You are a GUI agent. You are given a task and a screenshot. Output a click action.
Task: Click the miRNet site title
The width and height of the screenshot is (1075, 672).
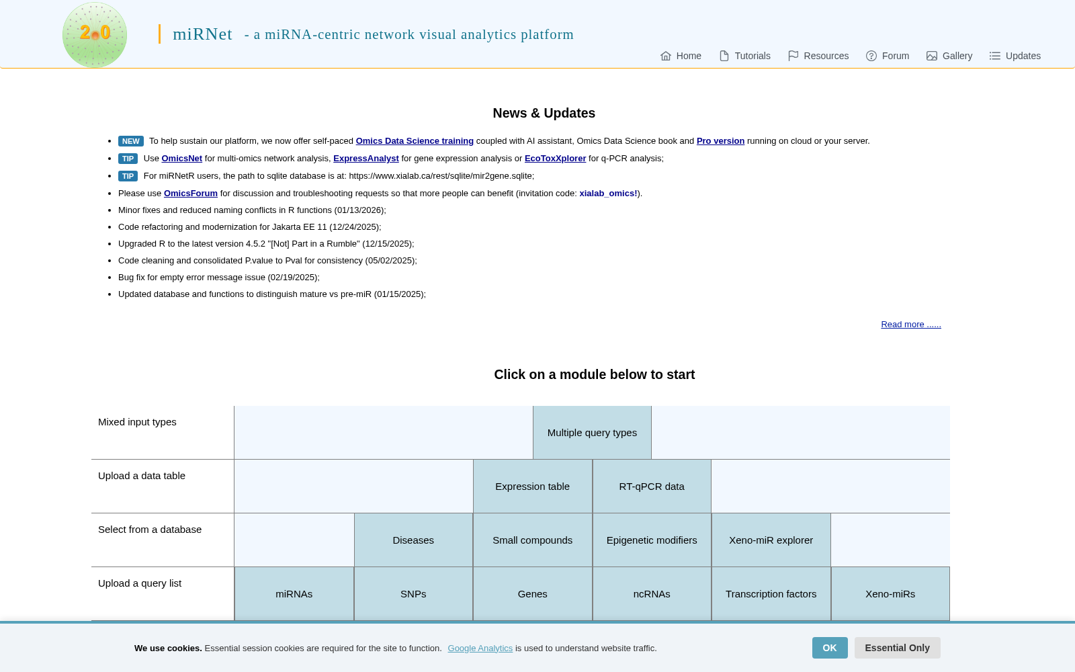(202, 34)
